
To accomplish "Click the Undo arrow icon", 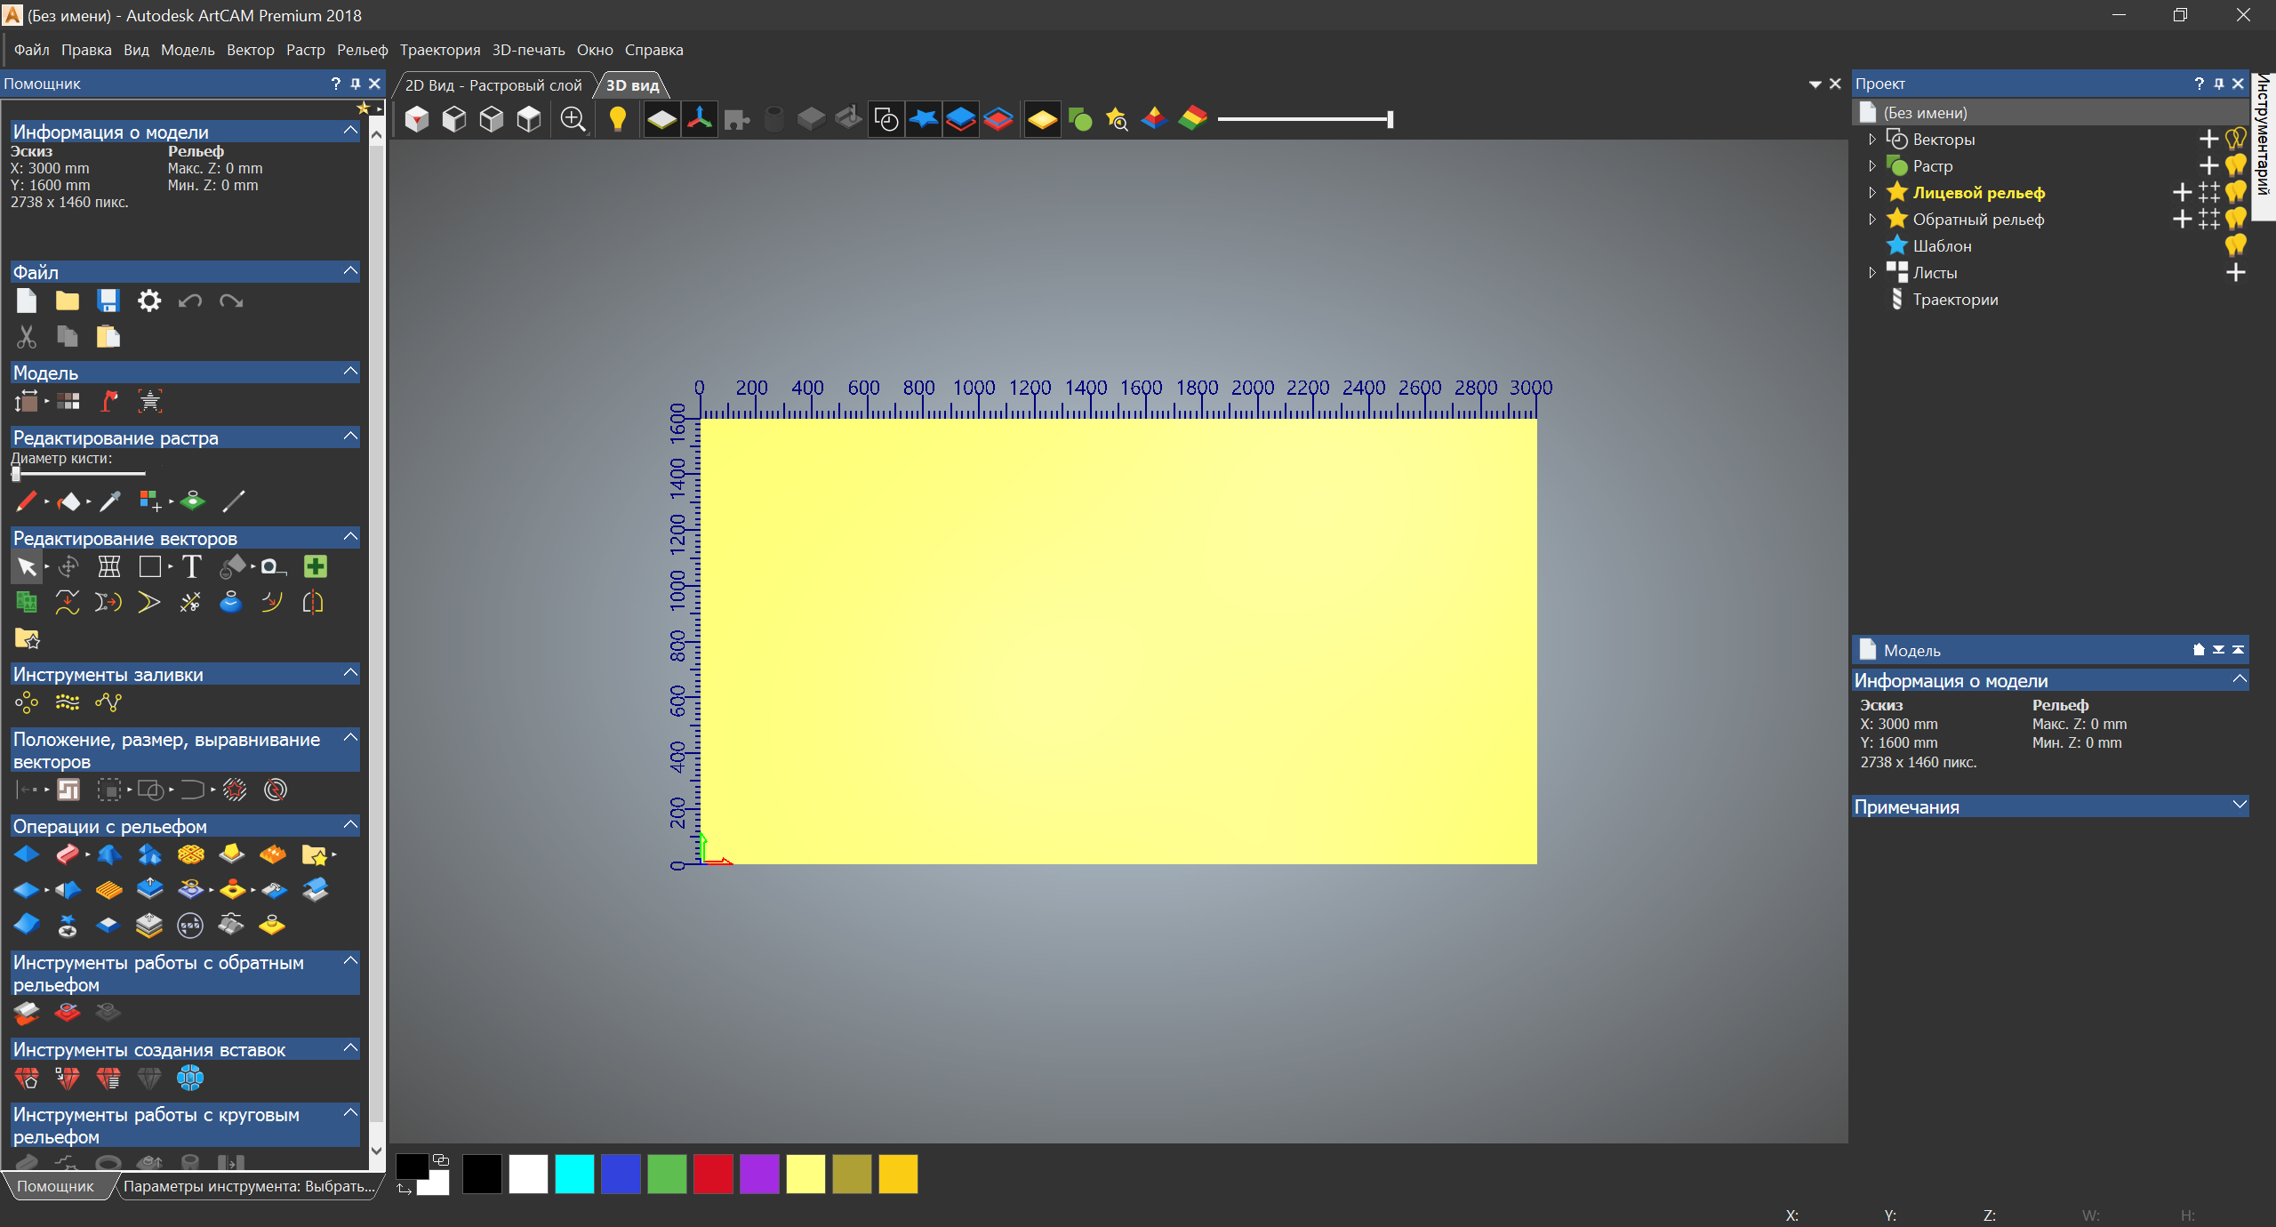I will point(189,301).
